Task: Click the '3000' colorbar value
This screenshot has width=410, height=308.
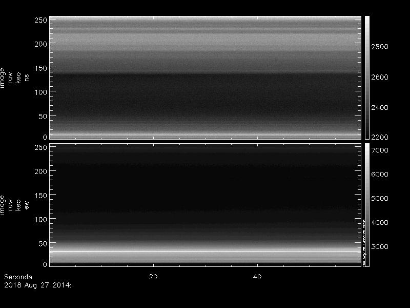Action: pos(380,247)
